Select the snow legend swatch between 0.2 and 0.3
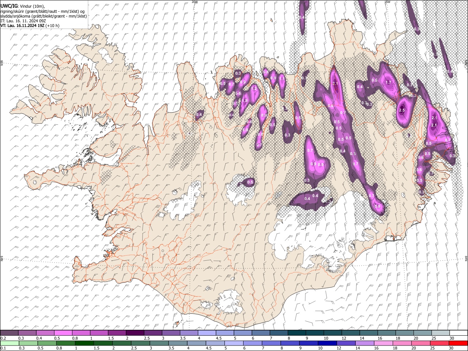Viewport: 468px width, 351px height. [9, 333]
